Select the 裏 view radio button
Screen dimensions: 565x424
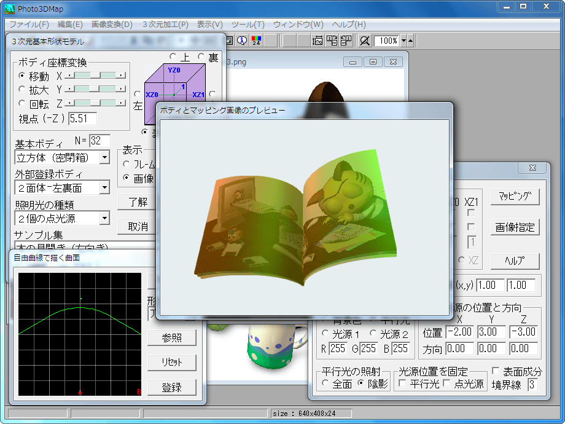(201, 57)
